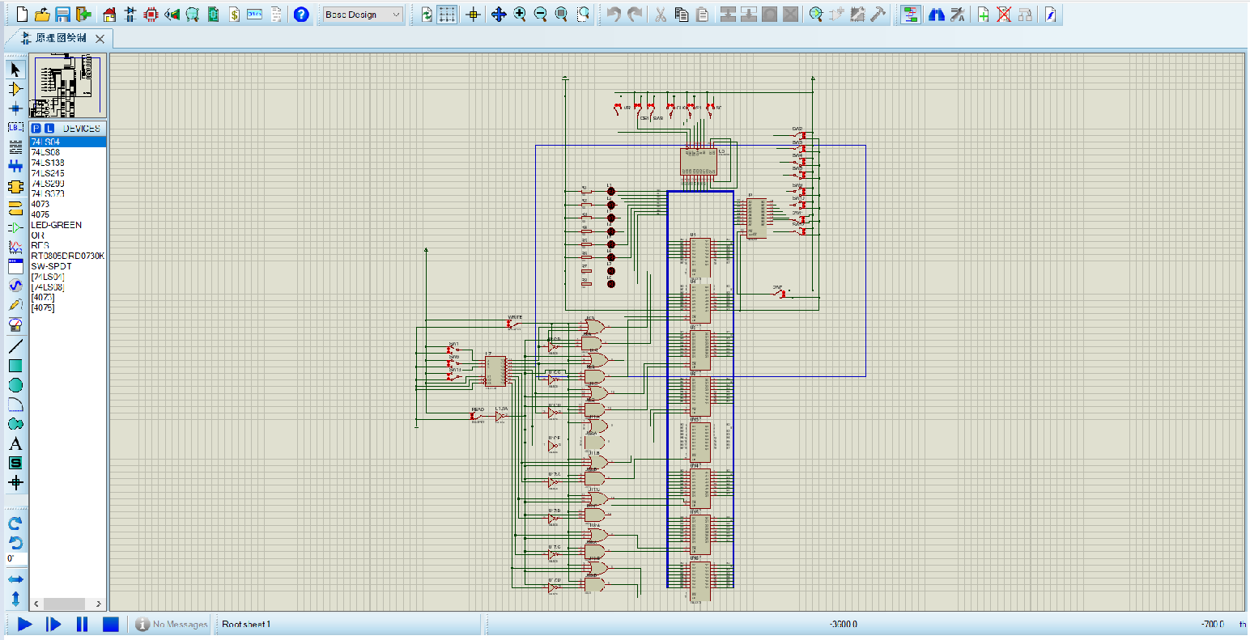Viewport: 1250px width, 640px height.
Task: Select the 2D graphics text tool
Action: (15, 443)
